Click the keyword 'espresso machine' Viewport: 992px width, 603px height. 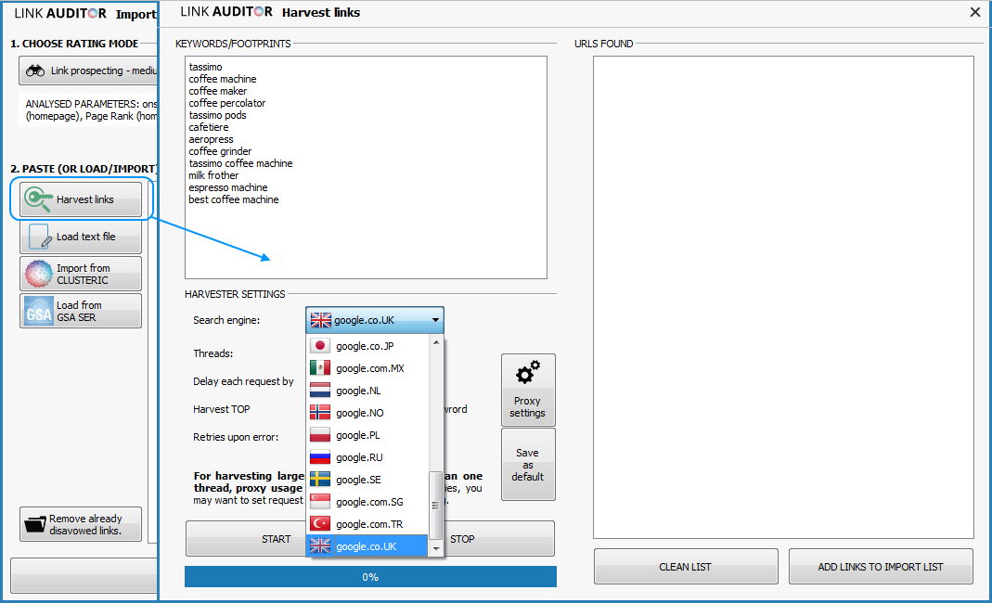pyautogui.click(x=227, y=187)
